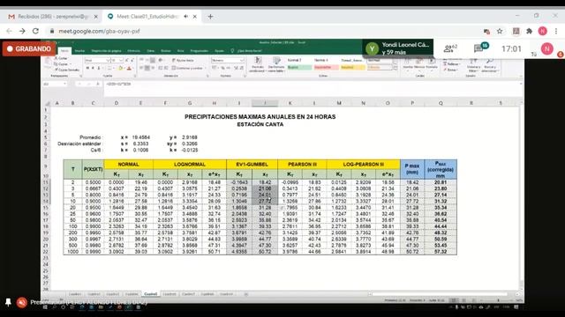This screenshot has width=565, height=317.
Task: Click the font color A icon
Action: [129, 69]
